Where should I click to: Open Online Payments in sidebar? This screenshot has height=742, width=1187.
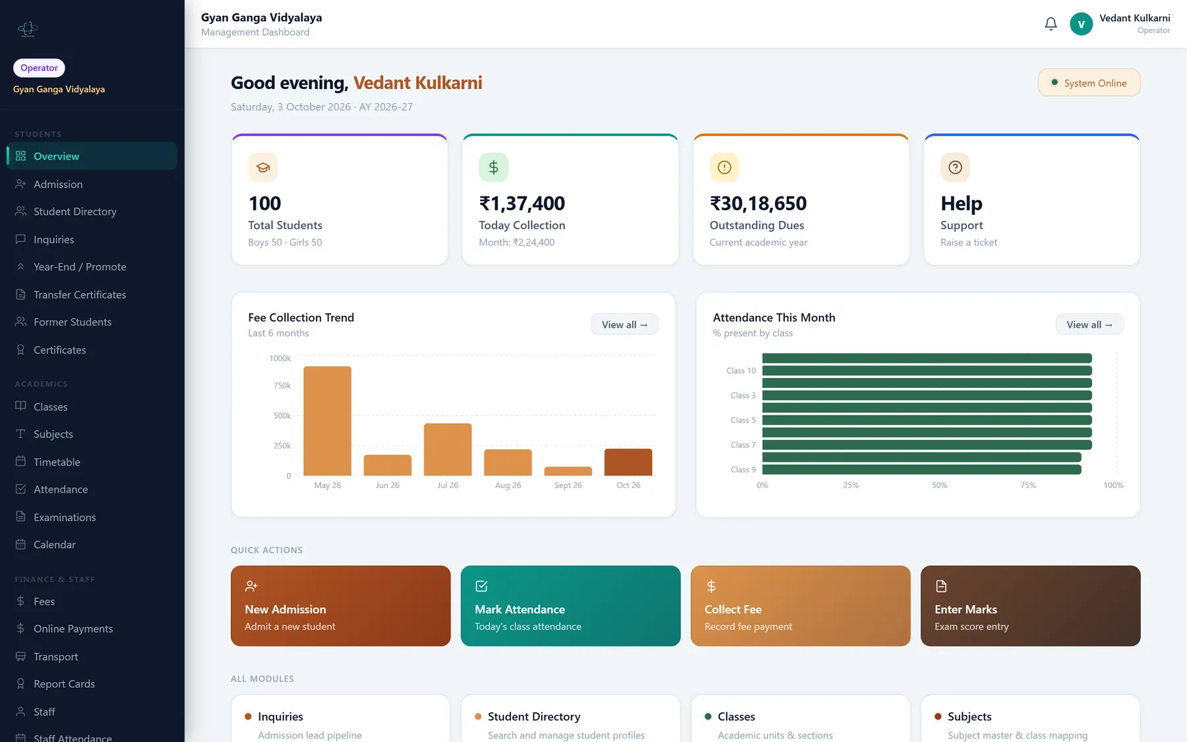(92, 629)
